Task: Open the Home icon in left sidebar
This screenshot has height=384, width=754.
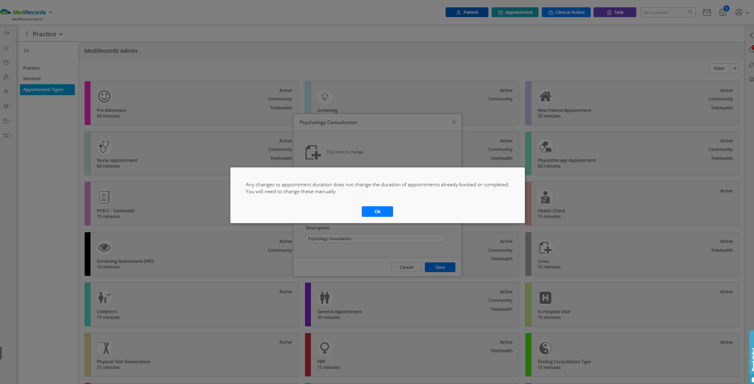Action: (6, 48)
